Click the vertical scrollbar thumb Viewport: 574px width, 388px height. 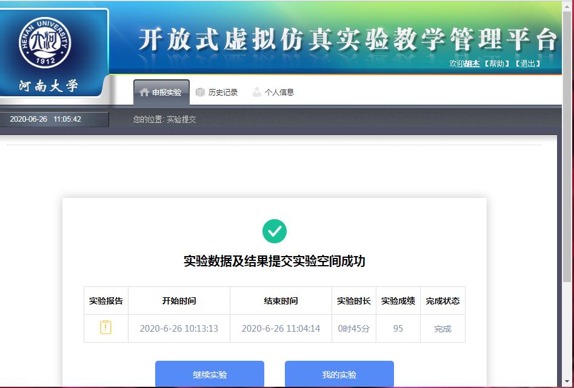[x=567, y=151]
